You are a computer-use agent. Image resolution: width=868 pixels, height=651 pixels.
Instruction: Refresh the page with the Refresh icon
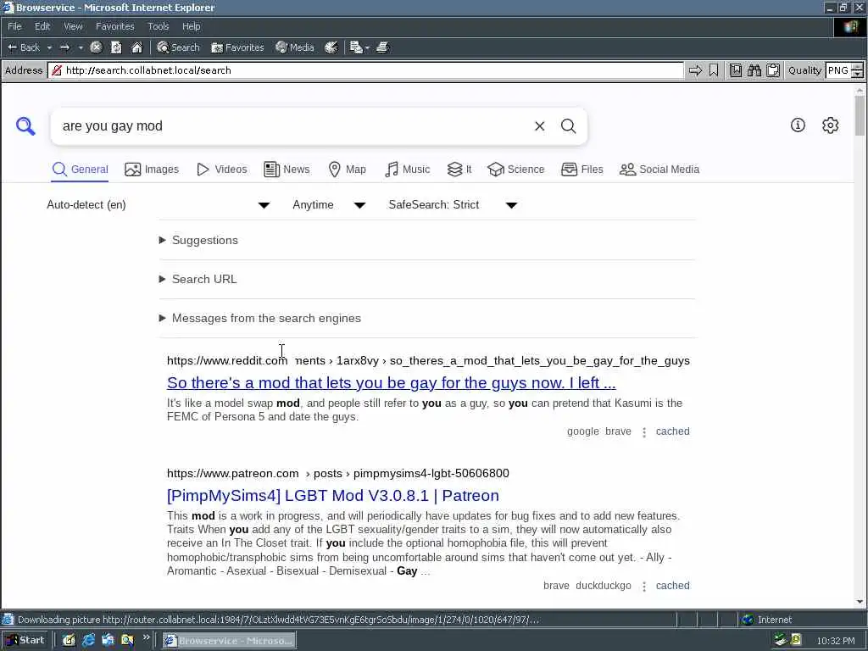click(x=116, y=47)
